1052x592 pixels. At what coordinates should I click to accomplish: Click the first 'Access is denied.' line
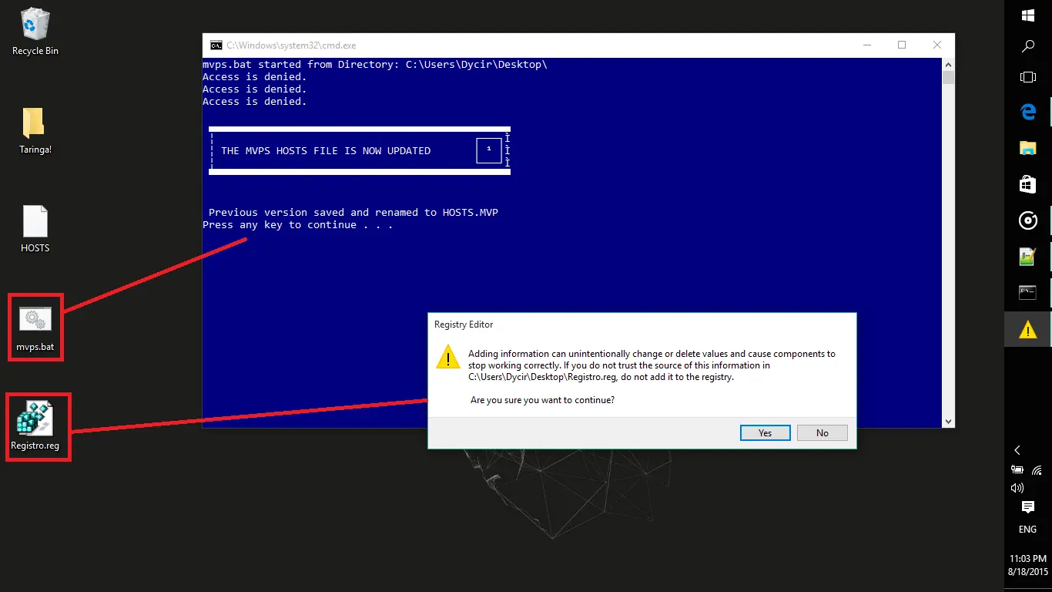255,77
